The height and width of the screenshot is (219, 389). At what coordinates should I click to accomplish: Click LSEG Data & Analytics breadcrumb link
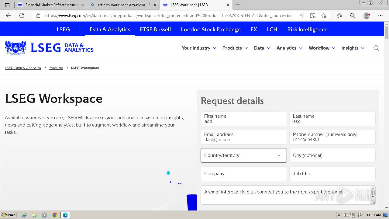pos(23,68)
